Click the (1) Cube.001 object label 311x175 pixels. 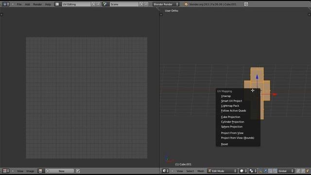pos(183,164)
